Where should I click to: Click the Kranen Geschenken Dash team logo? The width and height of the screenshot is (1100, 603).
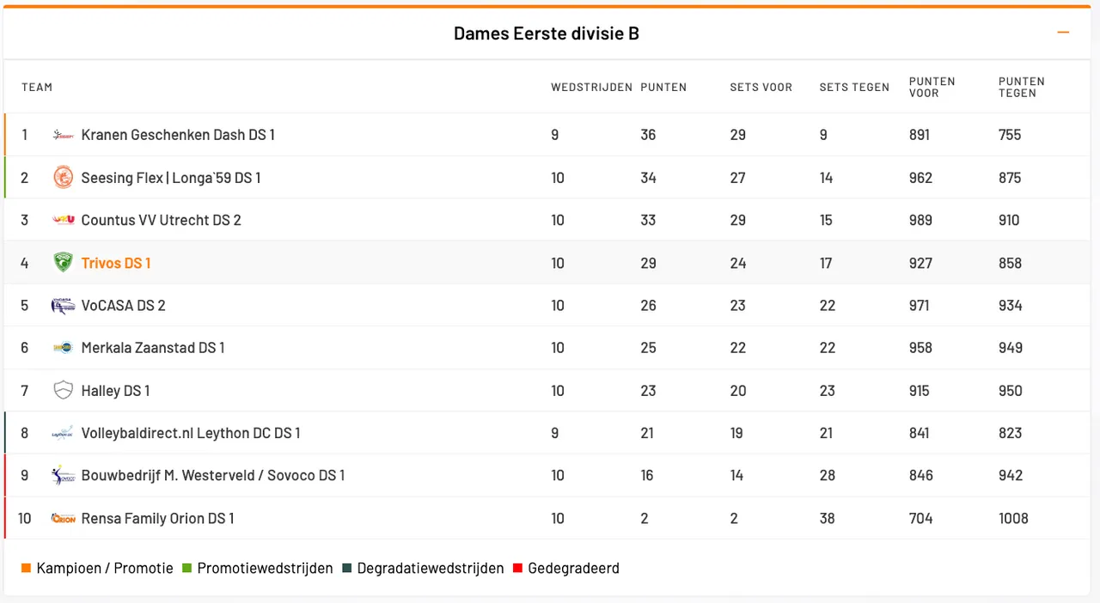[x=63, y=135]
